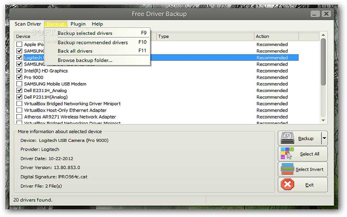Open the Scan Driver menu
347x217 pixels.
click(x=28, y=24)
